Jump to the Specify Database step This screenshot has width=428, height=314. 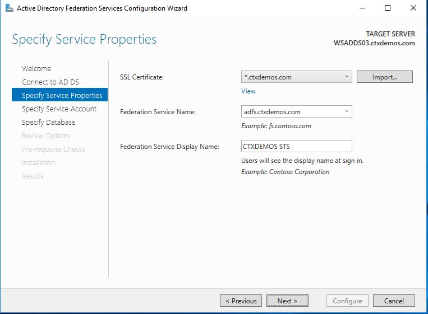pyautogui.click(x=48, y=123)
